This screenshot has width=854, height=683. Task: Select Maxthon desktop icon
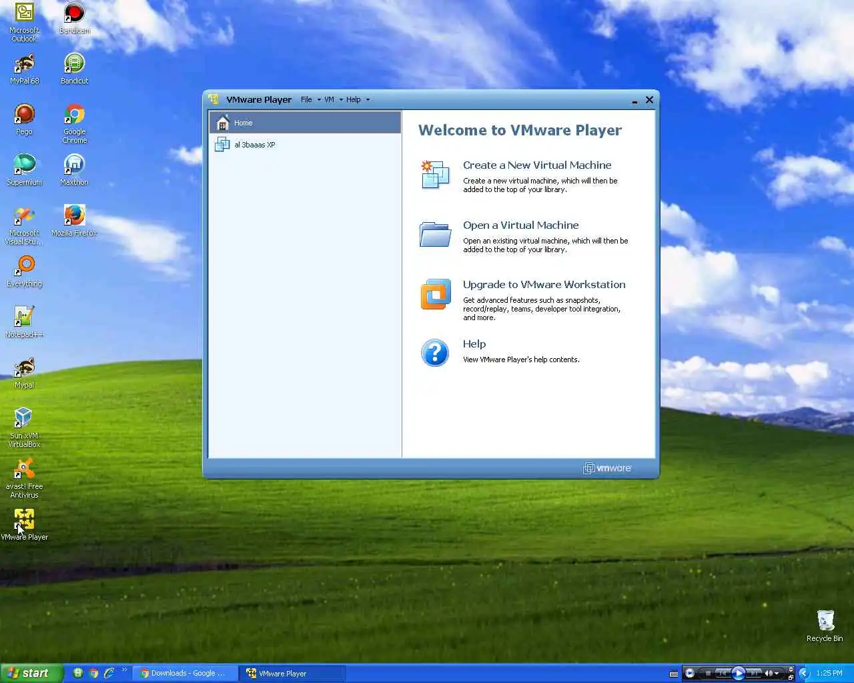[74, 171]
